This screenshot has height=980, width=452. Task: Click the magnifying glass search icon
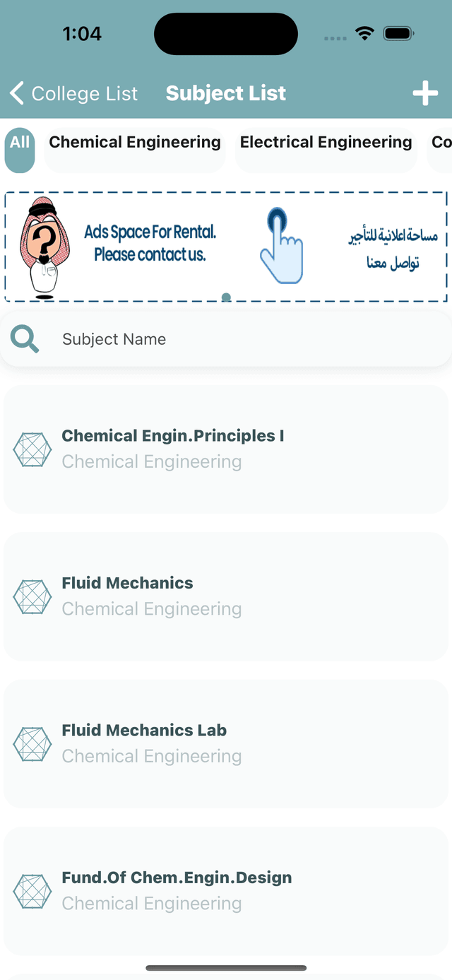(x=25, y=339)
